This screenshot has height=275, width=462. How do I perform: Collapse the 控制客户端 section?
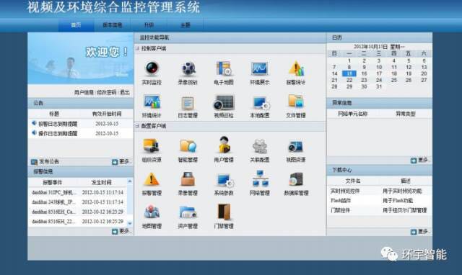click(x=137, y=48)
